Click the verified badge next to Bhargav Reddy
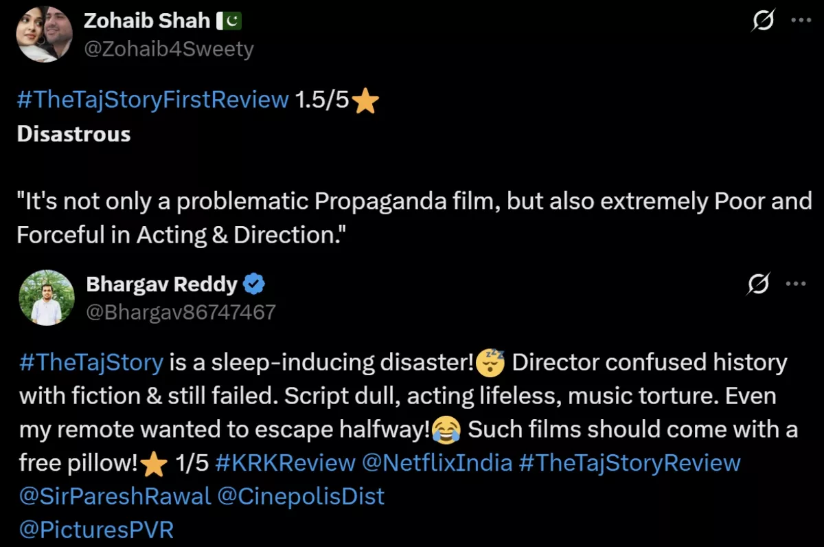The image size is (824, 547). 254,283
